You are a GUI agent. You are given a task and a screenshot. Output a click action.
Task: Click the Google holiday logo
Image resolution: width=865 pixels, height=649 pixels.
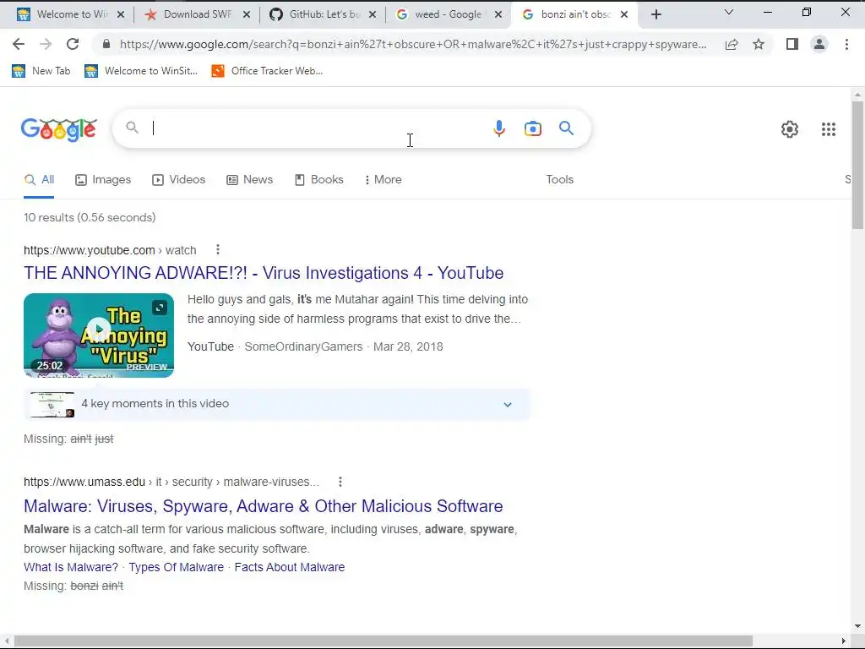coord(59,129)
